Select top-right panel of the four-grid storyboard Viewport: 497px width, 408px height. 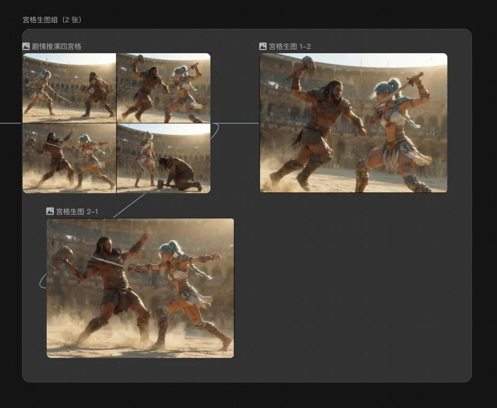tap(164, 88)
